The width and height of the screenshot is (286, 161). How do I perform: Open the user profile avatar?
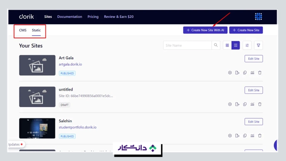pos(258,16)
